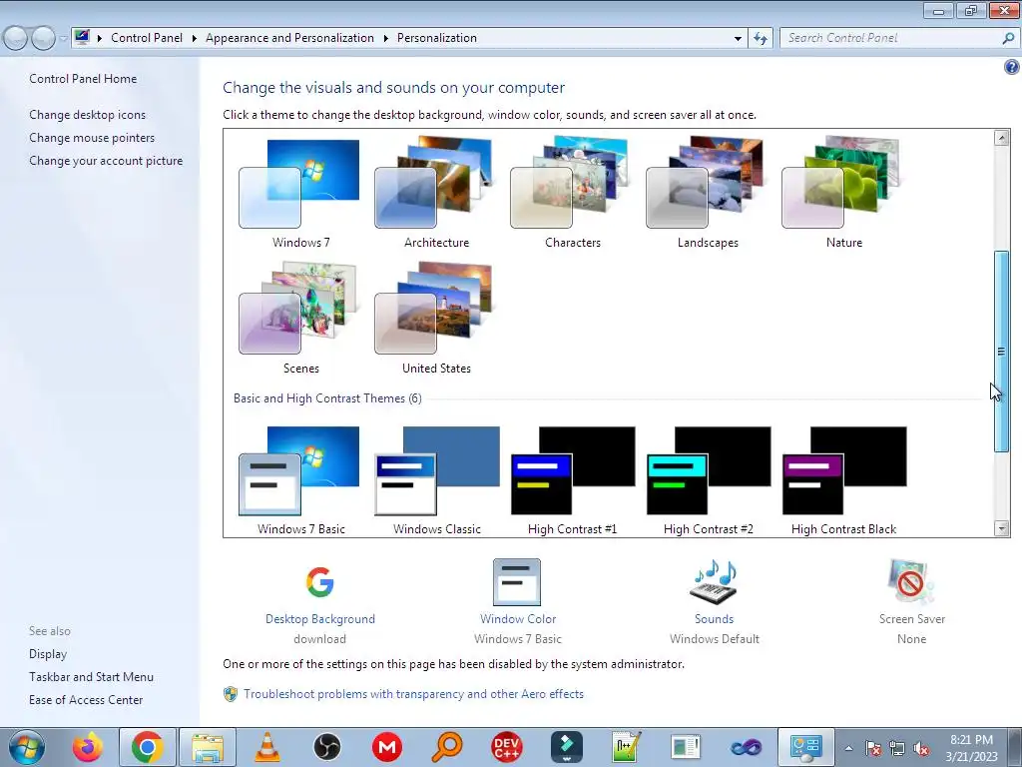Click Personalization breadcrumb segment
Image resolution: width=1022 pixels, height=767 pixels.
coord(437,38)
